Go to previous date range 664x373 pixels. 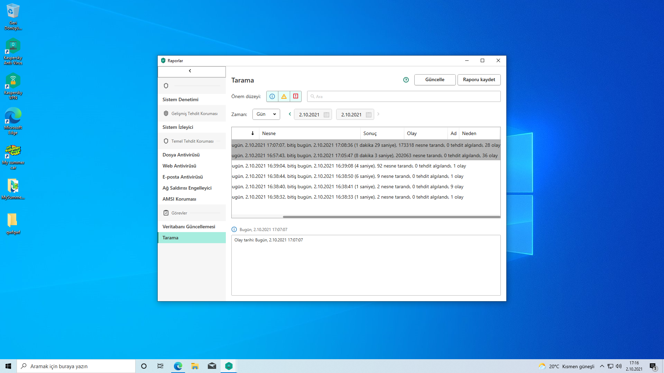pos(290,114)
